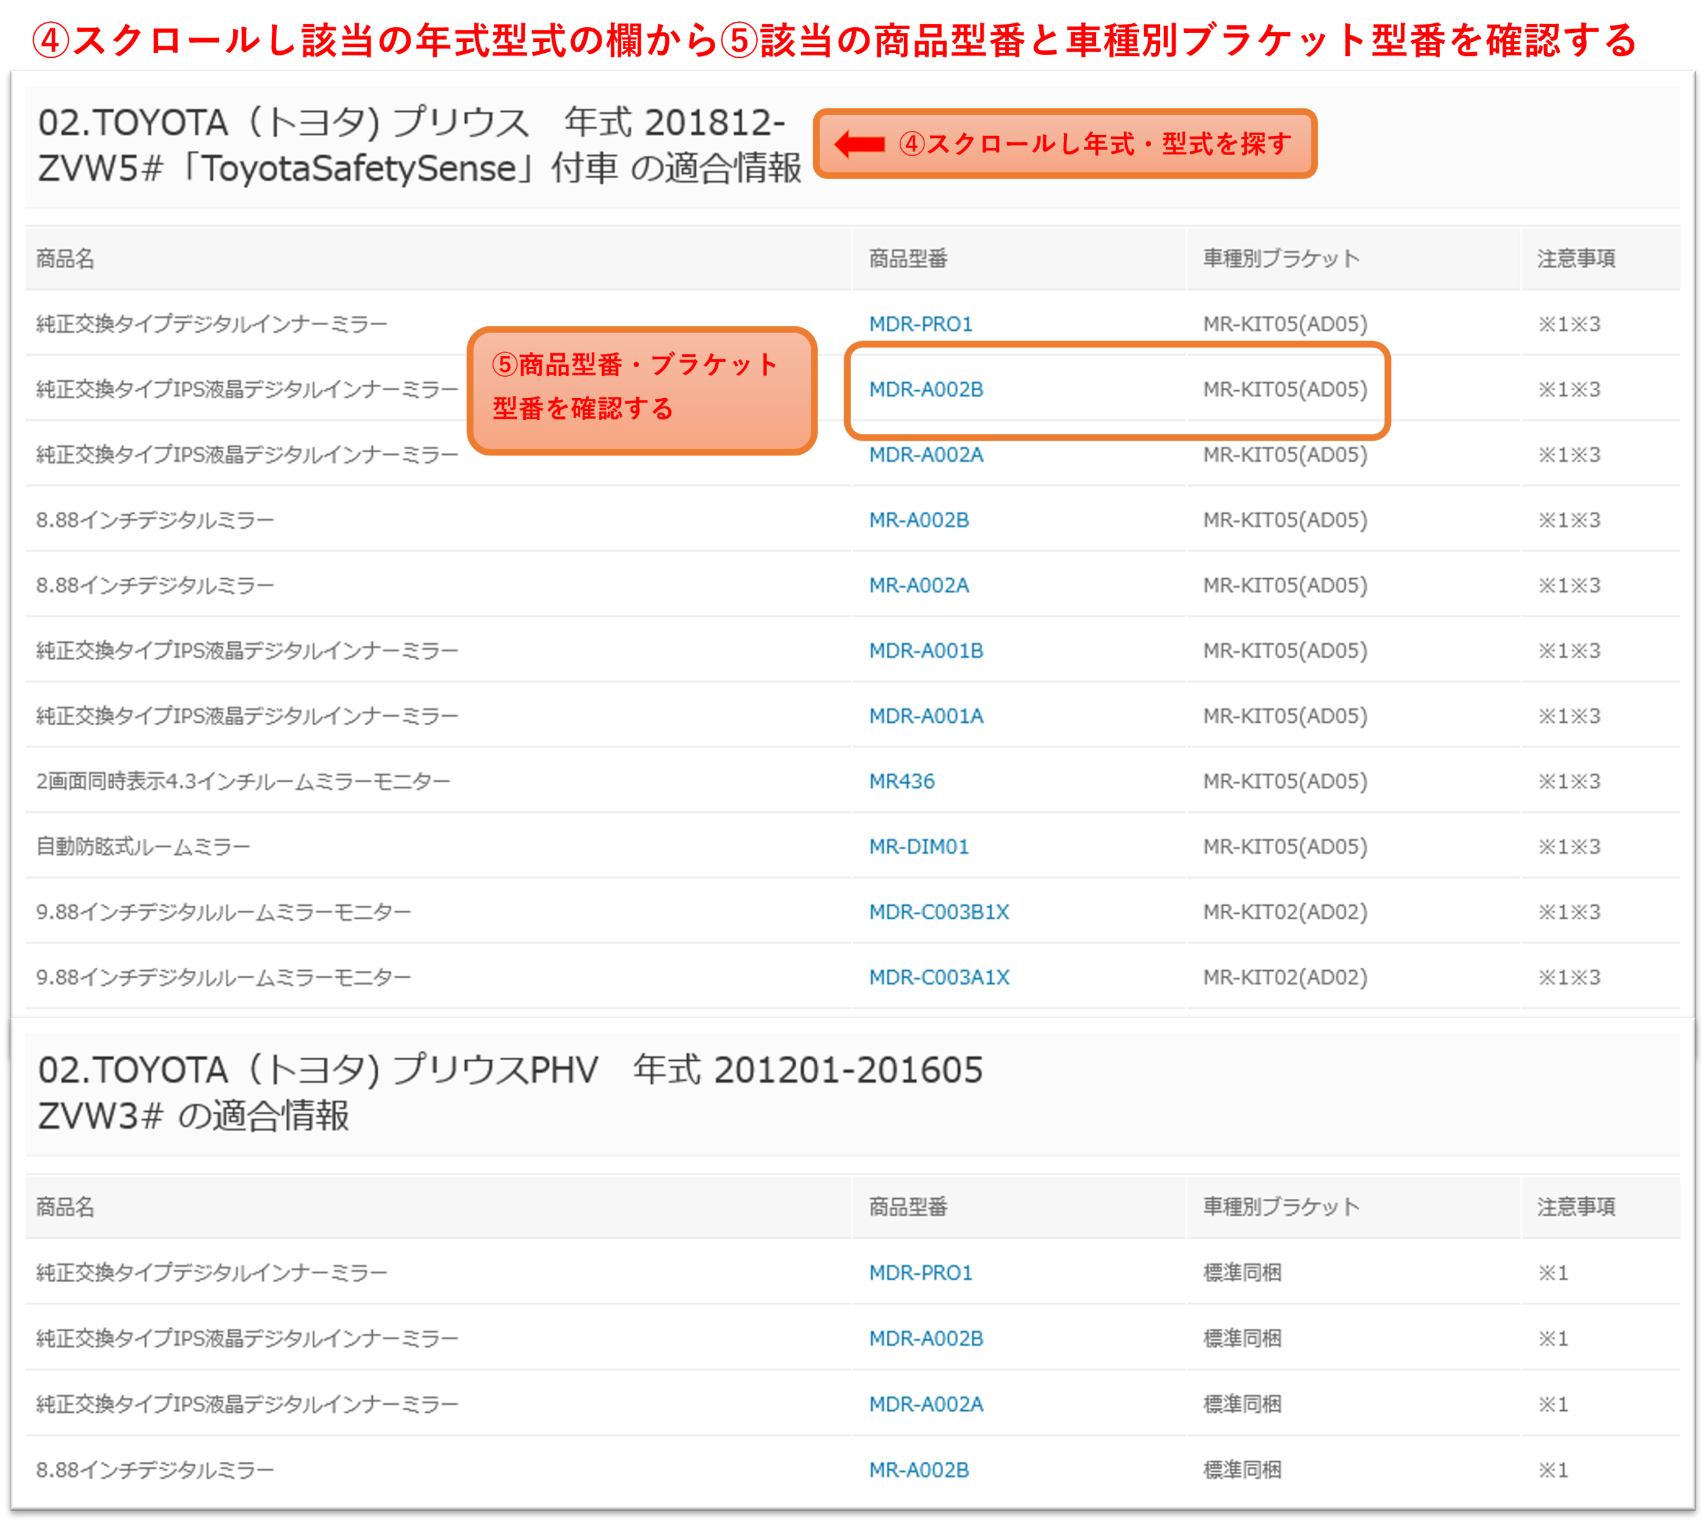Click the MDR-A001B product link
Image resolution: width=1706 pixels, height=1524 pixels.
(926, 650)
